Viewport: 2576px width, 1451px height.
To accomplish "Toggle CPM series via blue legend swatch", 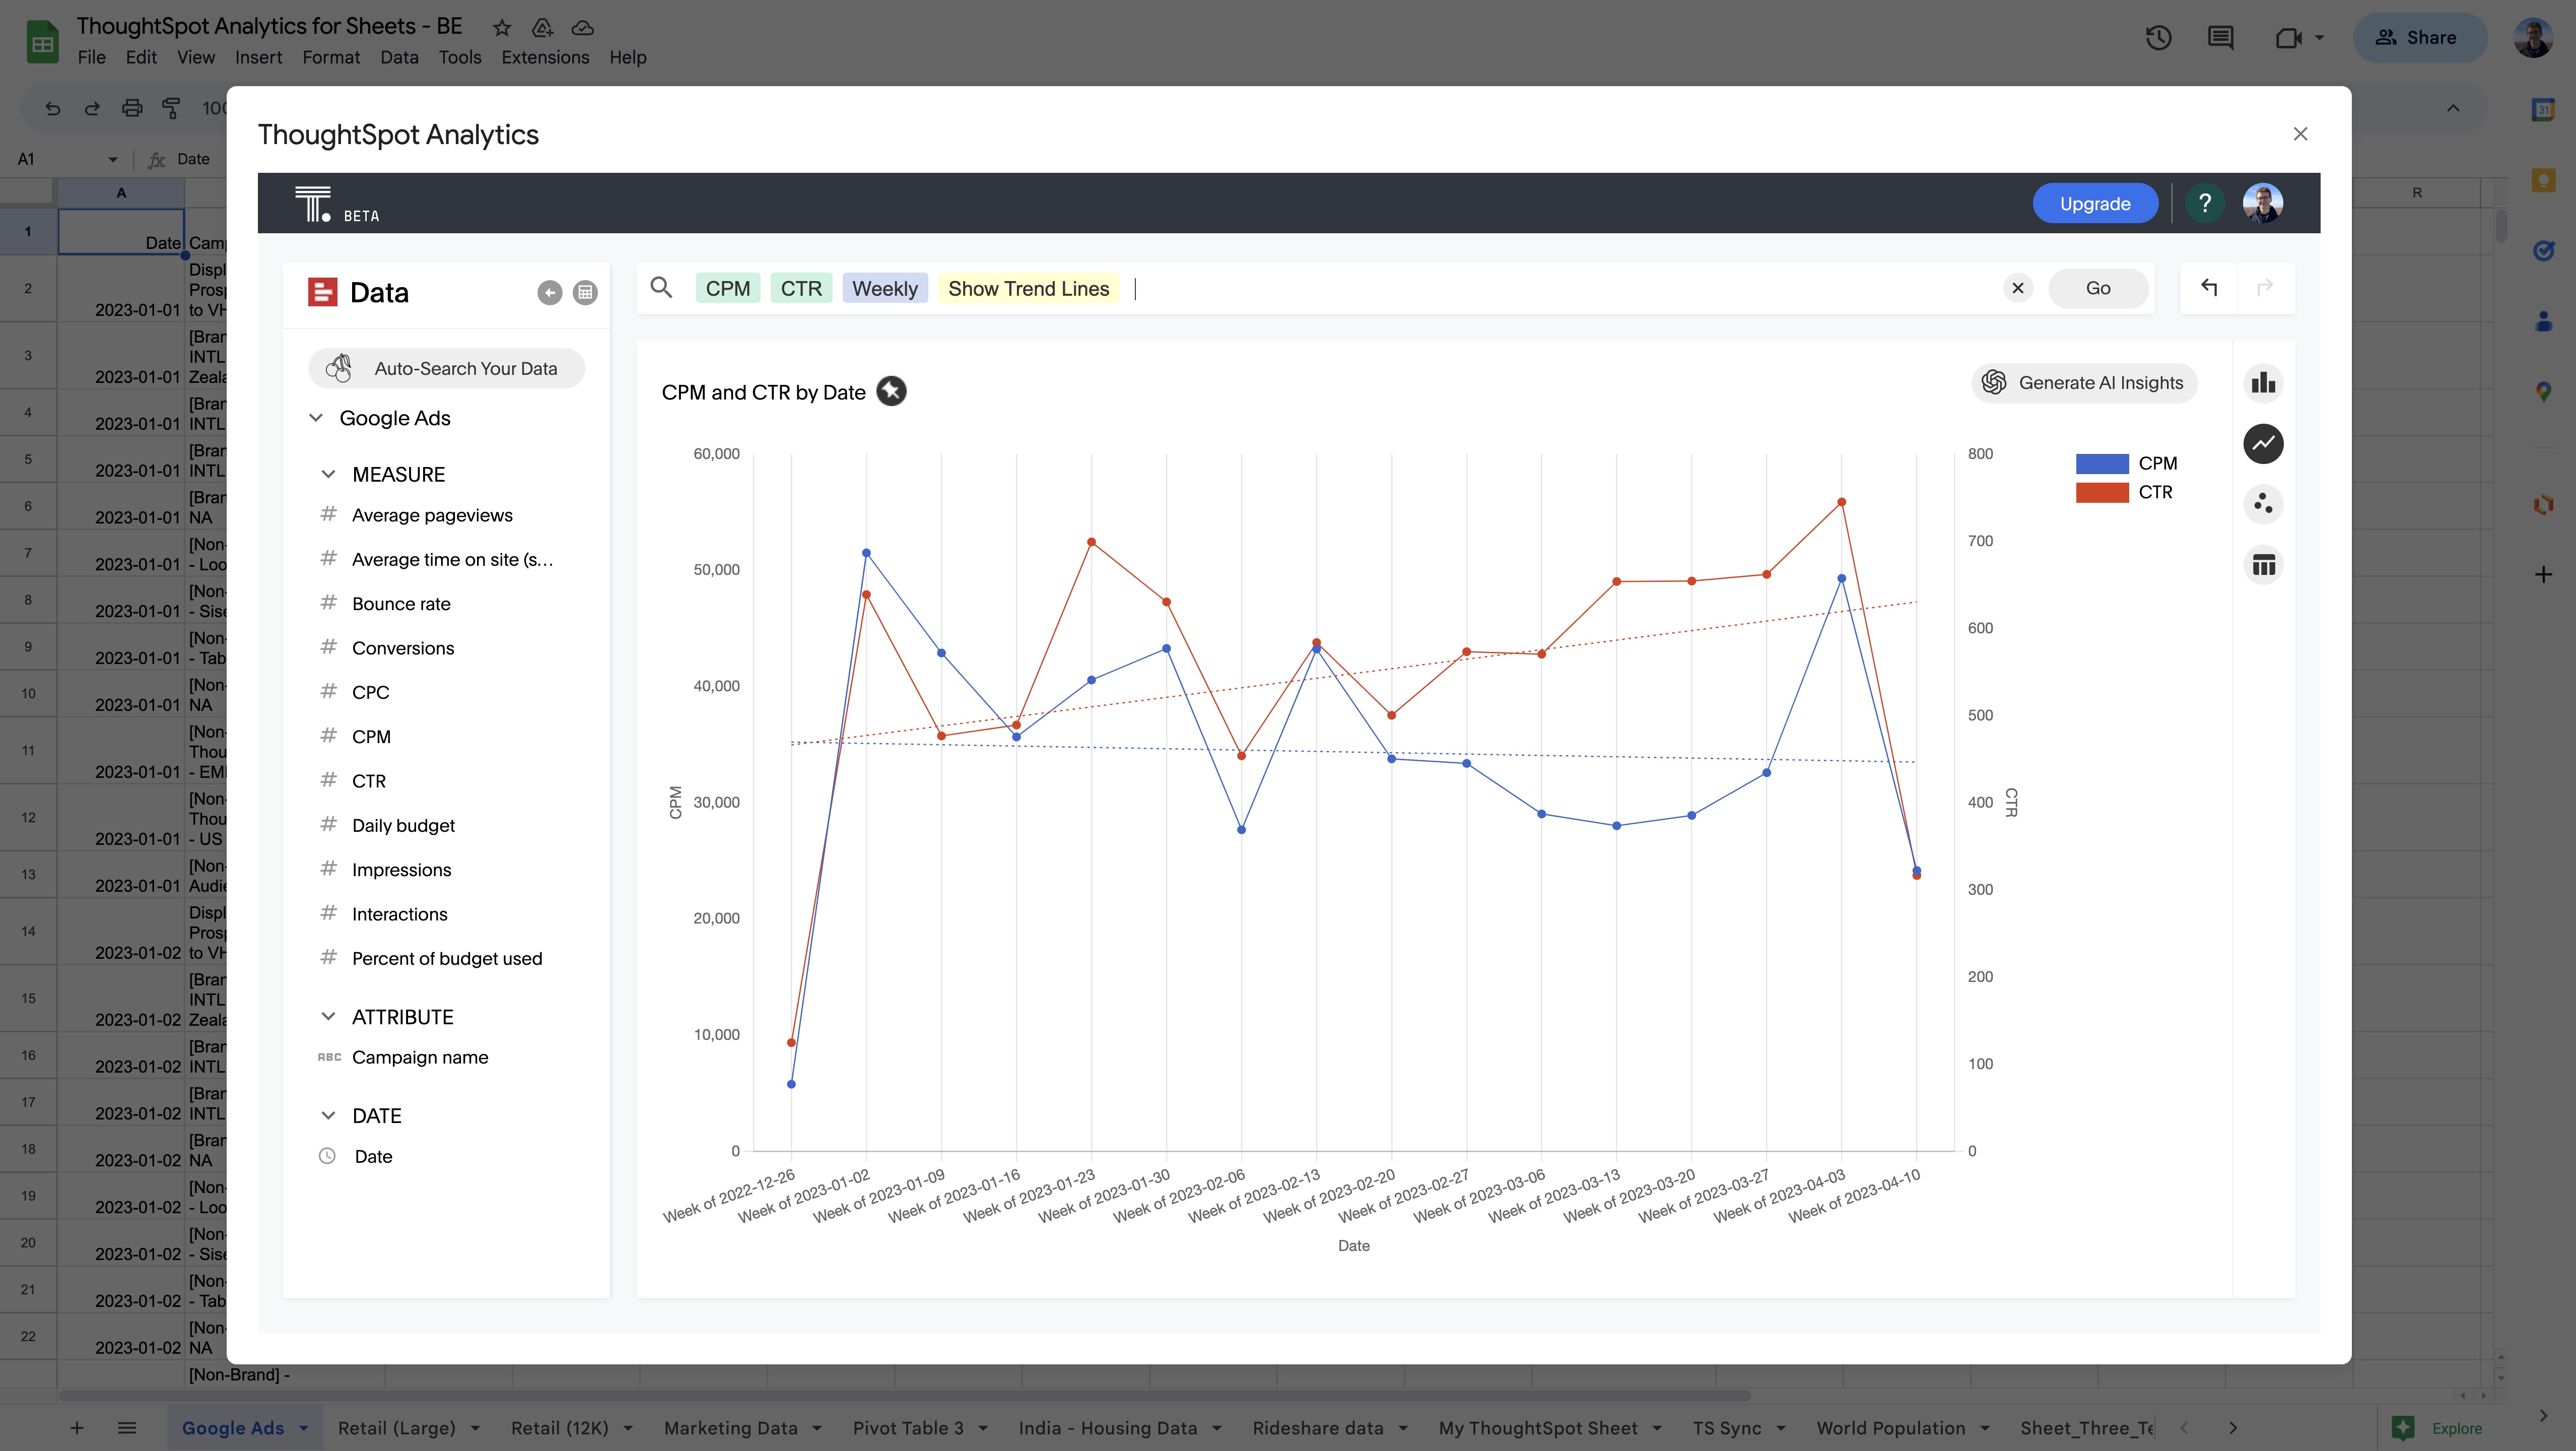I will coord(2101,463).
